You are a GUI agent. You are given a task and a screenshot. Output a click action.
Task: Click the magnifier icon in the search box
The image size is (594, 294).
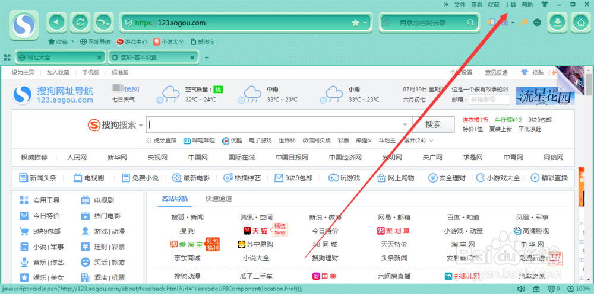click(x=470, y=23)
